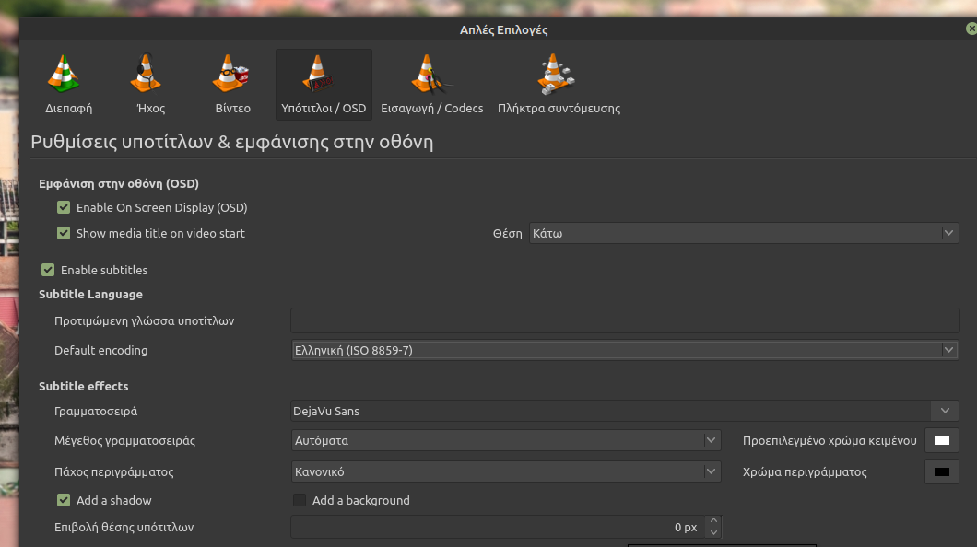Open the Πάχος περιγράμματος thickness dropdown
Image resolution: width=977 pixels, height=547 pixels.
coord(506,471)
